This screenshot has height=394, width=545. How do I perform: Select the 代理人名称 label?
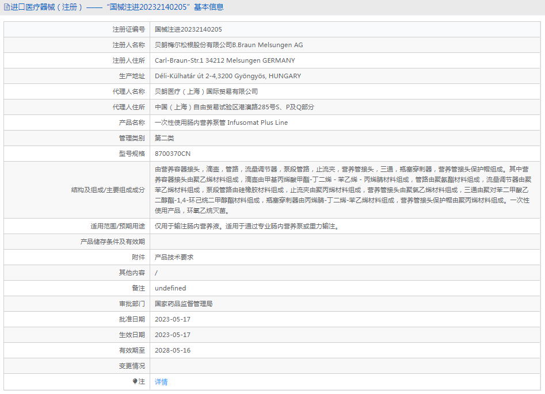[128, 91]
